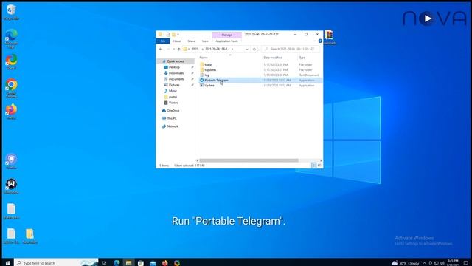Switch to Details view in the status bar

click(x=313, y=166)
